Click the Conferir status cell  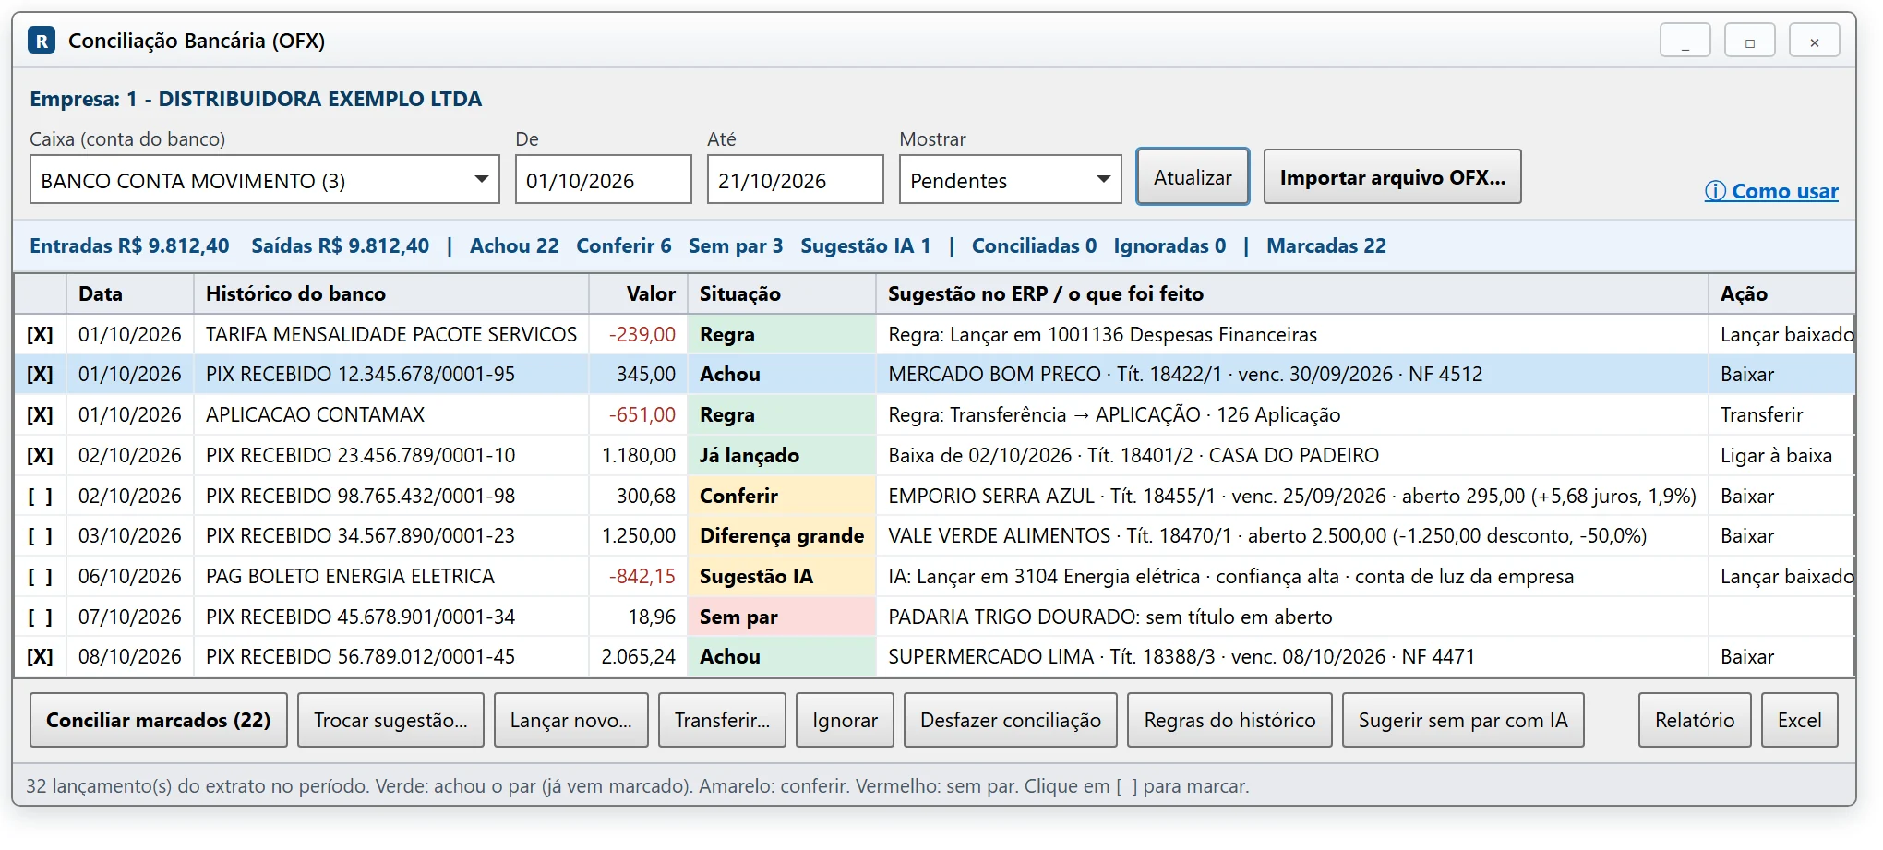pos(782,496)
